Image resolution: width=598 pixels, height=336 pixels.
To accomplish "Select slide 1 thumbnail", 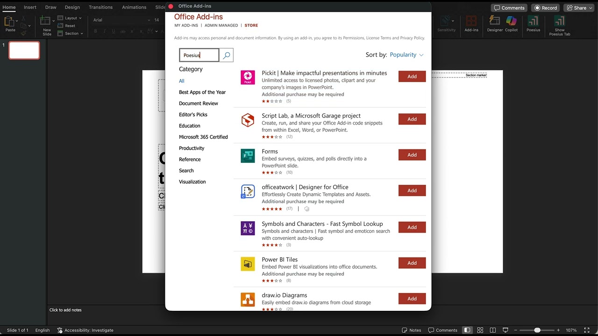I will tap(24, 50).
